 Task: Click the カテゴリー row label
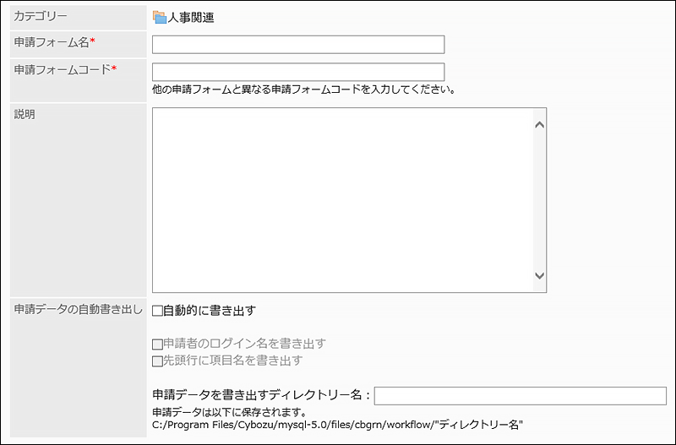point(41,16)
